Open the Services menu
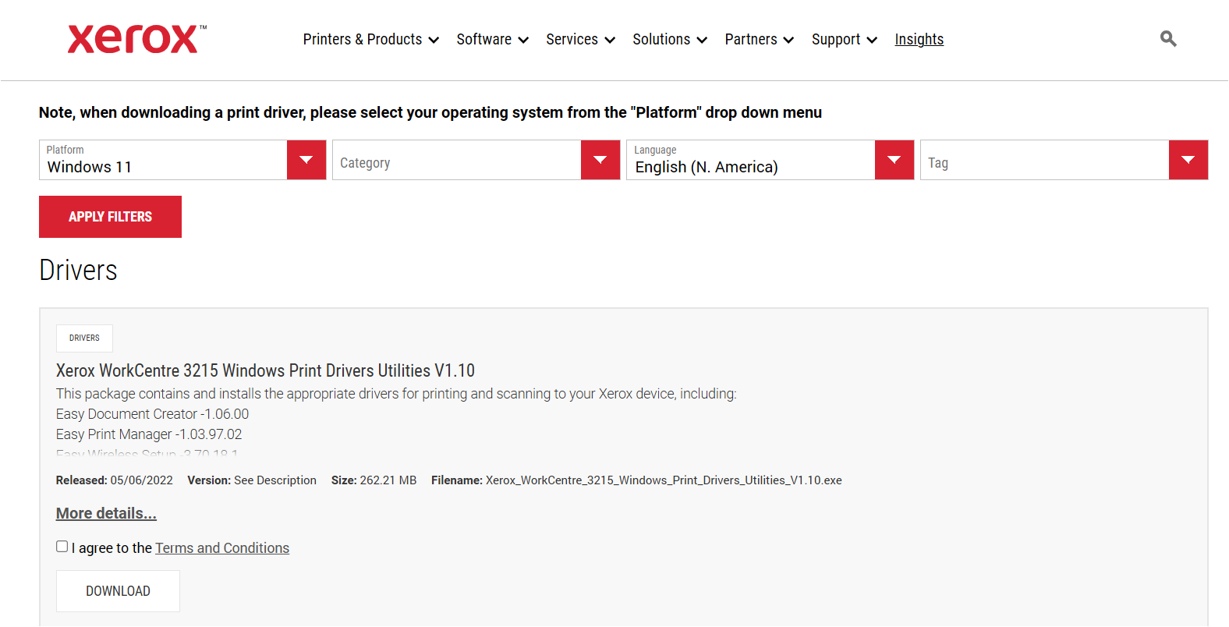The image size is (1229, 627). tap(581, 40)
